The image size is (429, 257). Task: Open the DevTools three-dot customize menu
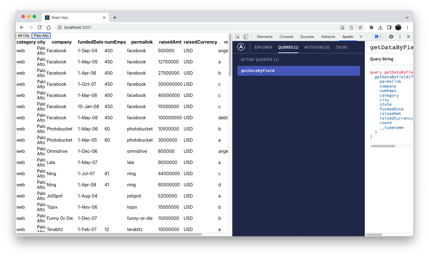coord(400,37)
